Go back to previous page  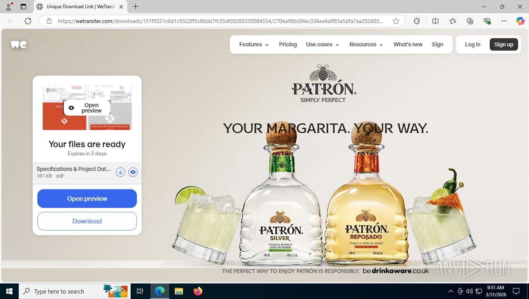[11, 21]
